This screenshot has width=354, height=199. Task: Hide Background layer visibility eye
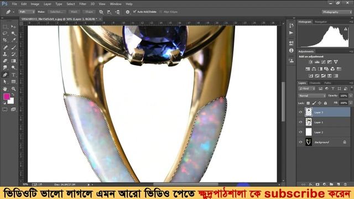click(x=300, y=142)
